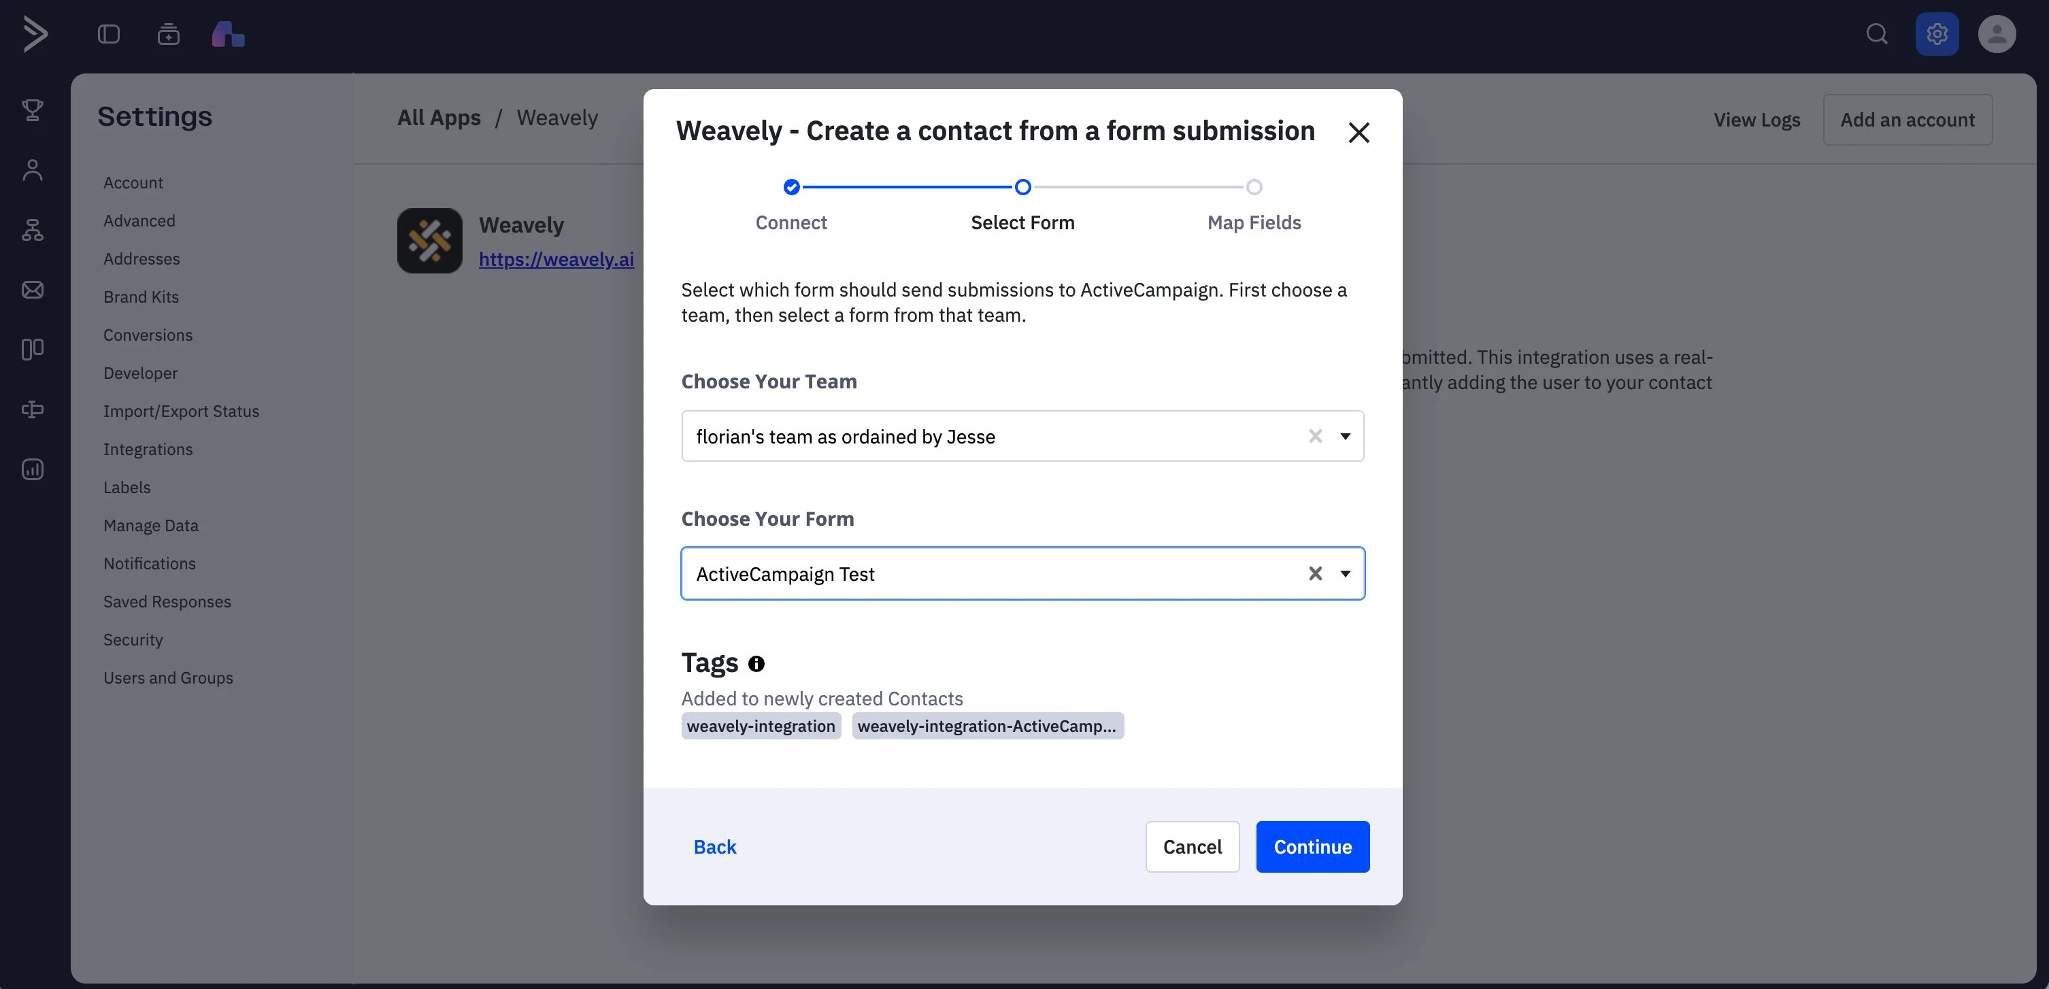
Task: Open Campaigns envelope icon in left sidebar
Action: click(x=33, y=289)
